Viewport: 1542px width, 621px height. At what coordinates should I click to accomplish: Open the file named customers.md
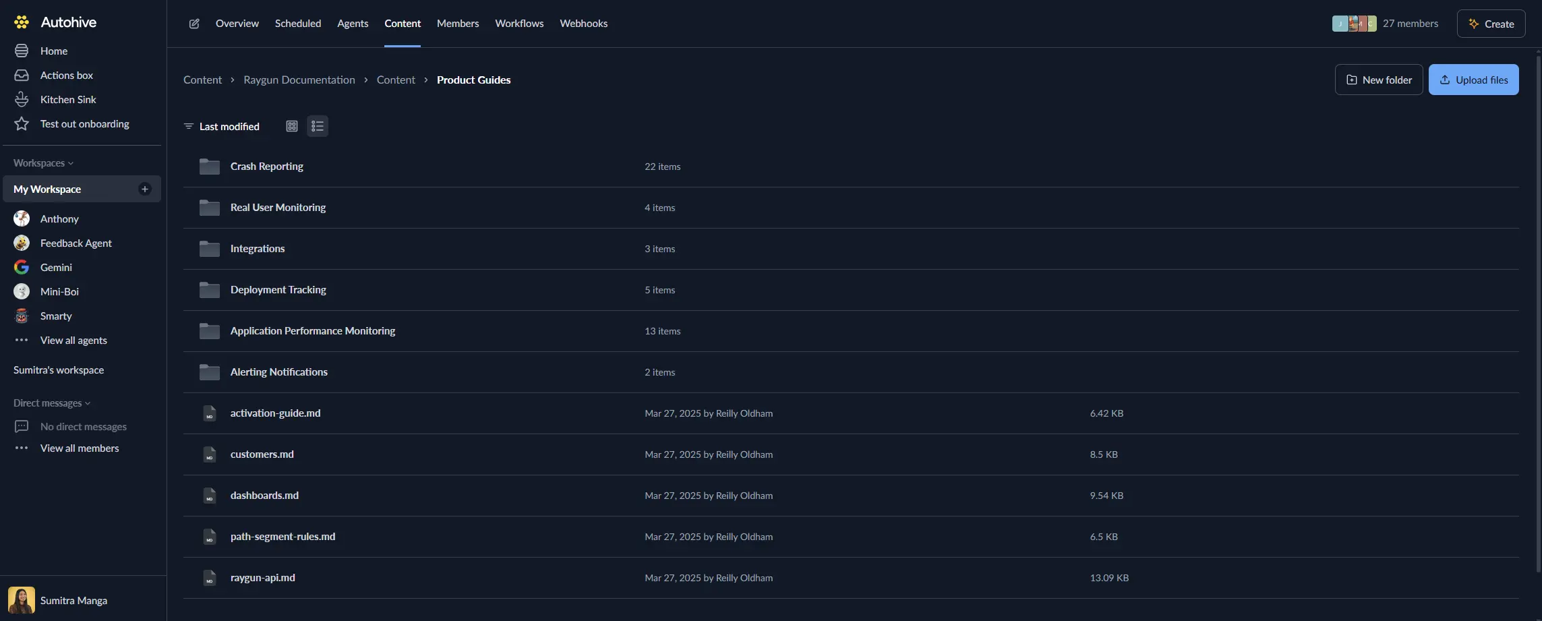click(262, 454)
